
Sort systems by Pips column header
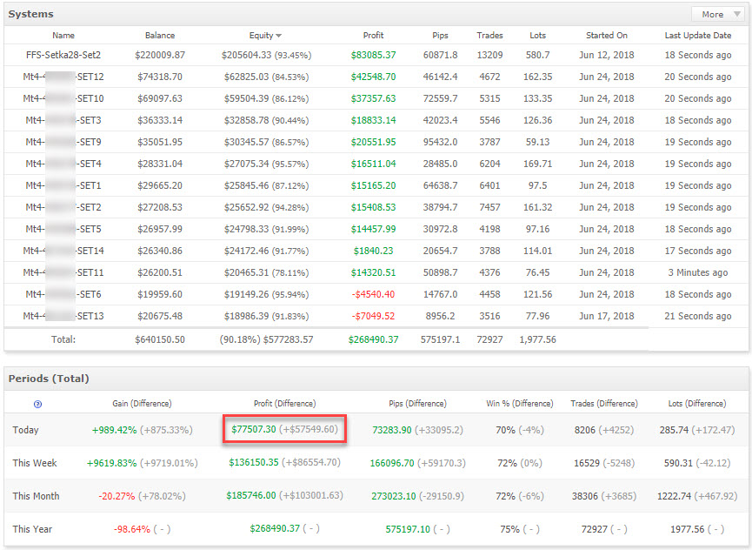click(440, 35)
